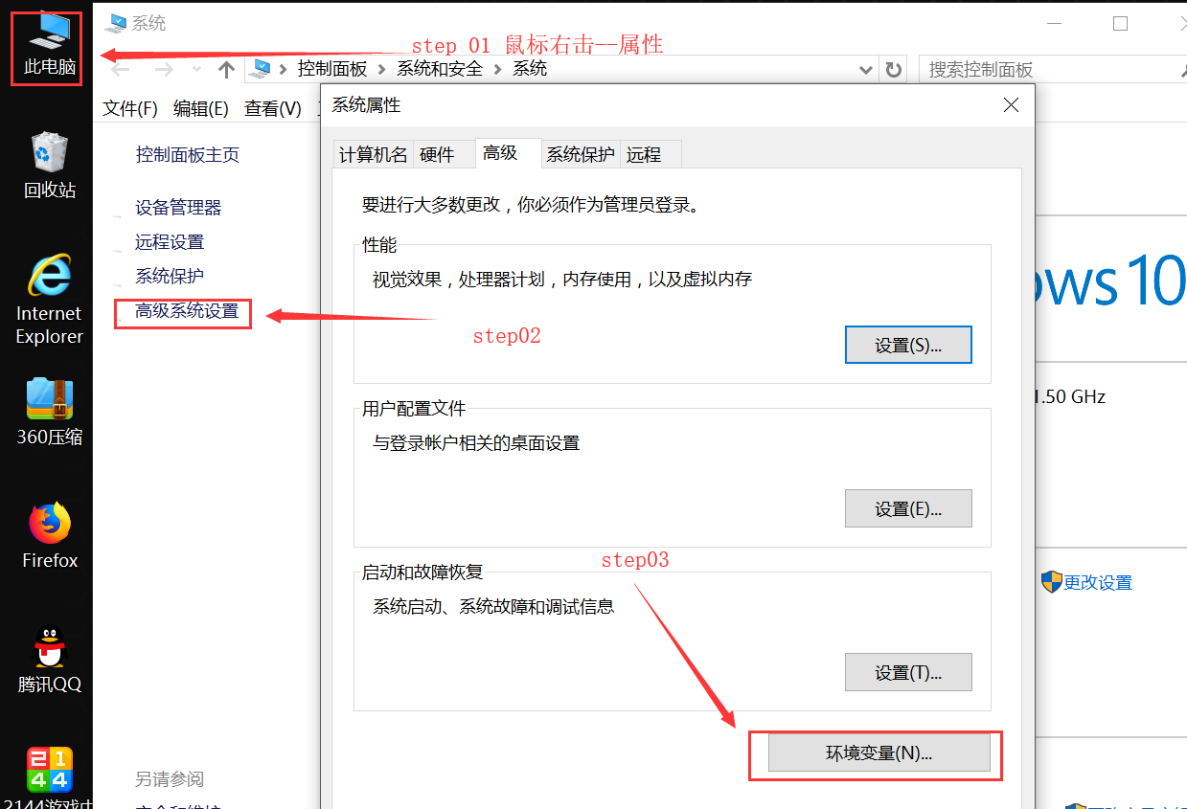Click the Back arrow in the 系统 window

click(x=121, y=69)
